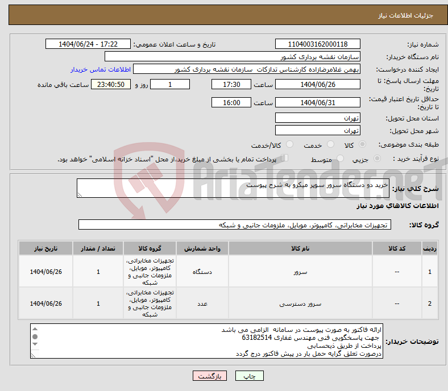Click the buyer notes text area
Screen dimensions: 448x391
(206, 341)
